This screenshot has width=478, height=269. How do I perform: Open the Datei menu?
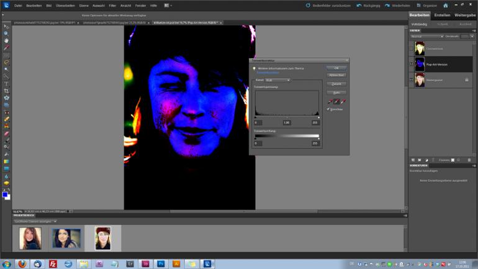18,6
